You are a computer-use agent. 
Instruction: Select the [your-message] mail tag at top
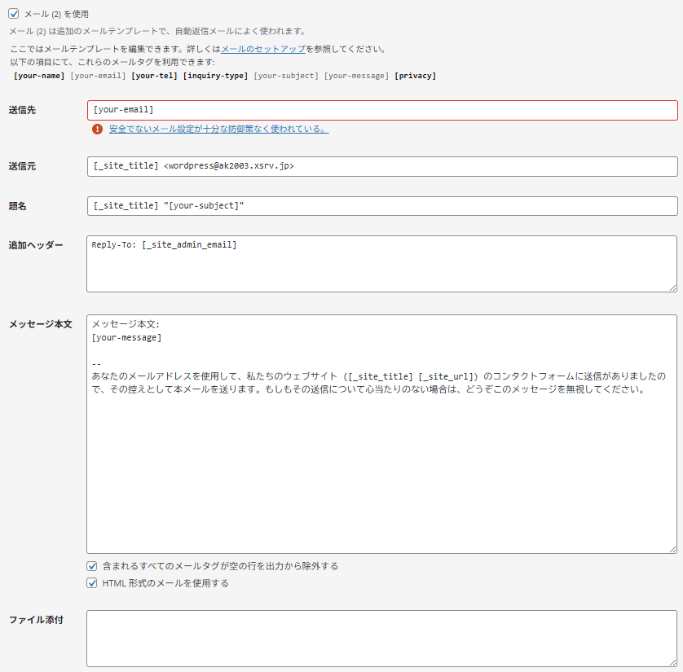coord(356,76)
